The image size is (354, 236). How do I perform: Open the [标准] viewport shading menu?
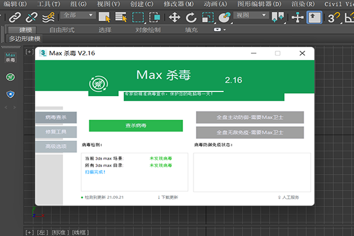60,232
